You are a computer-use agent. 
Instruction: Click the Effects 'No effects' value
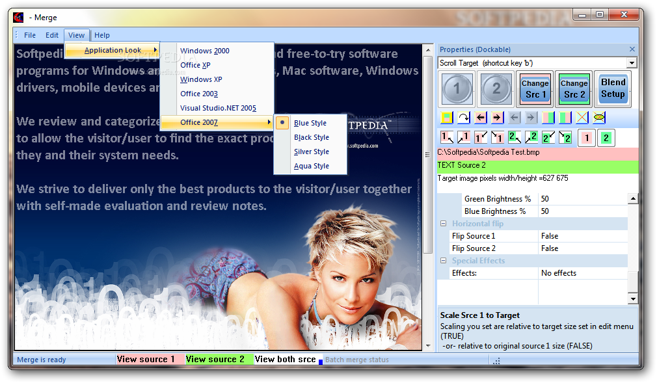coord(582,273)
